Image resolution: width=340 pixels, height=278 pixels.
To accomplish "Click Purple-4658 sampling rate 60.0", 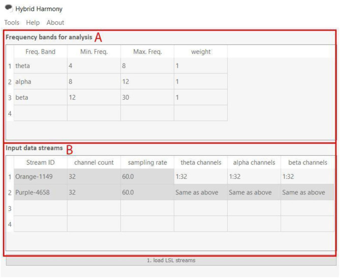I will pyautogui.click(x=147, y=192).
